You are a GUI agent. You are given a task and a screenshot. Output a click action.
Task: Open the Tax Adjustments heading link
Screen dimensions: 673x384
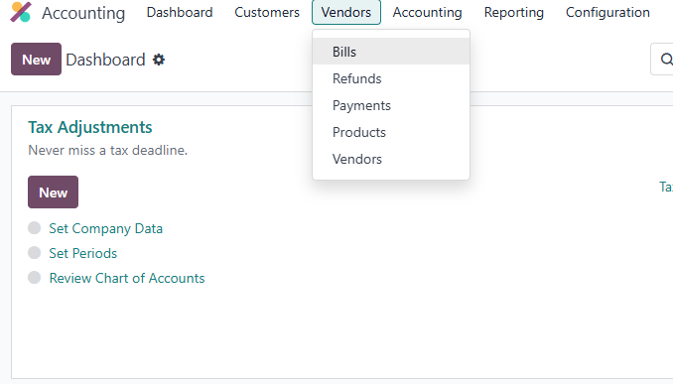pos(90,127)
